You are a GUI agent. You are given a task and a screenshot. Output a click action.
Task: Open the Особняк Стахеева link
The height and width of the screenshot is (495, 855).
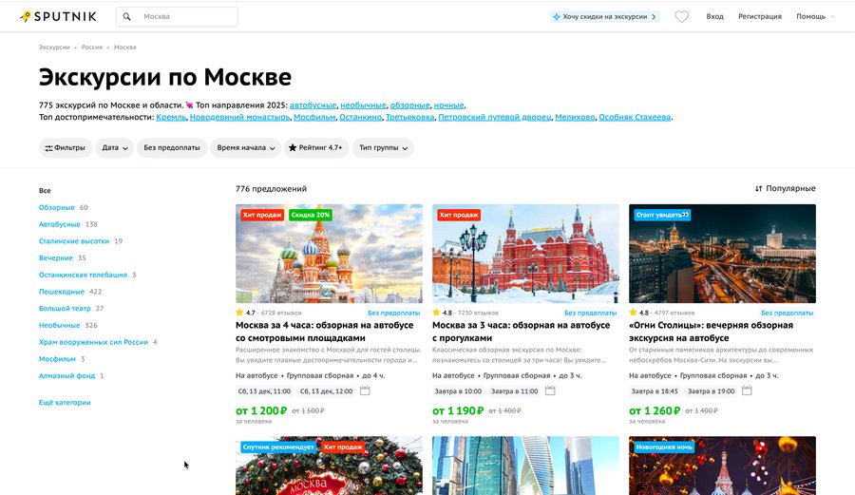pos(635,117)
